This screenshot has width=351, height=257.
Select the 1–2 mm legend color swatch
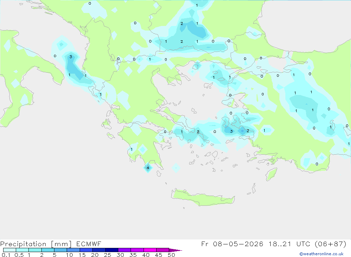click(35, 250)
